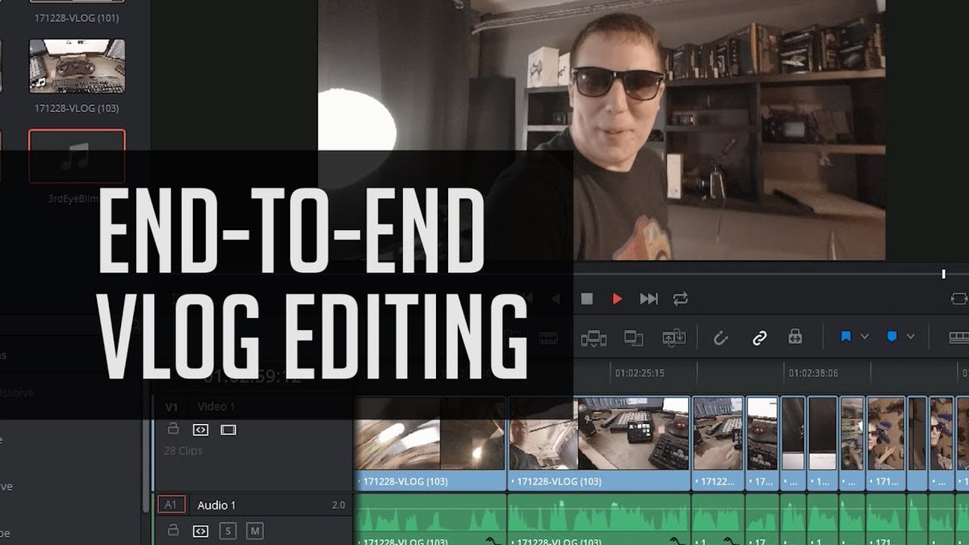Toggle snapping magnet icon
Image resolution: width=969 pixels, height=545 pixels.
click(720, 337)
